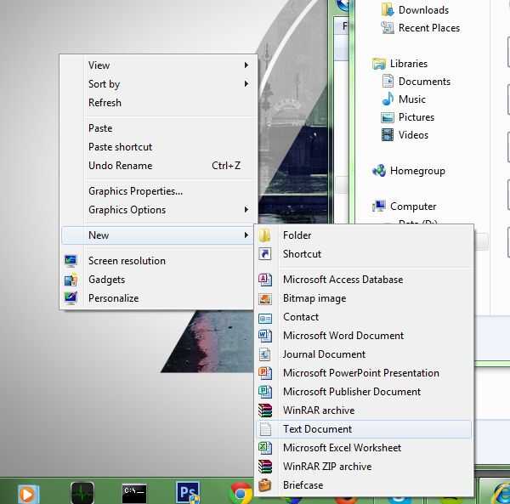Click the Publisher Document icon
510x504 pixels.
(264, 392)
